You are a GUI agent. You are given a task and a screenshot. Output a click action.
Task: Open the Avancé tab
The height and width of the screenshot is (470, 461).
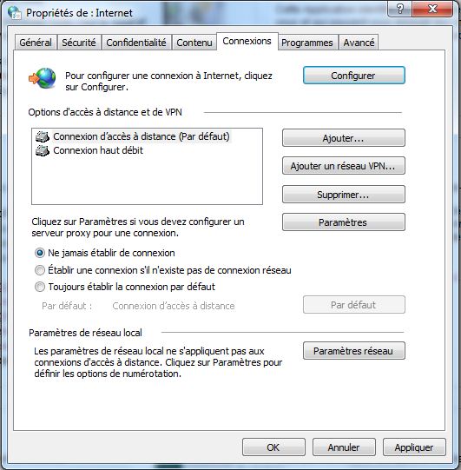point(359,43)
